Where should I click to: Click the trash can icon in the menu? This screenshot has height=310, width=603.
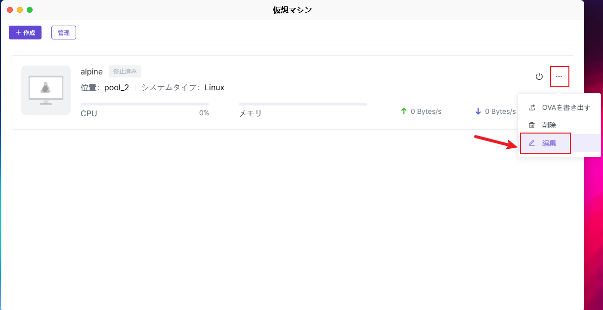(532, 125)
